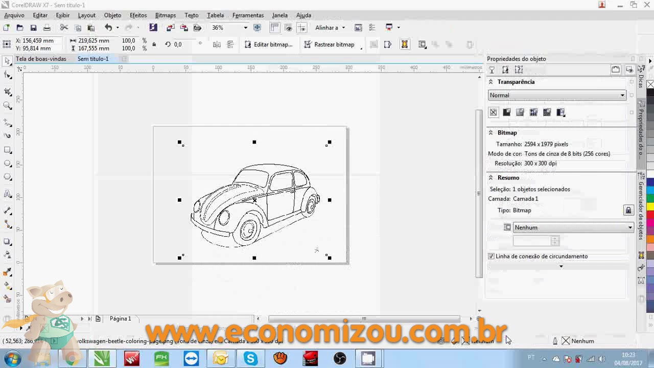Open the Normal merge mode dropdown
This screenshot has width=654, height=368.
[557, 95]
